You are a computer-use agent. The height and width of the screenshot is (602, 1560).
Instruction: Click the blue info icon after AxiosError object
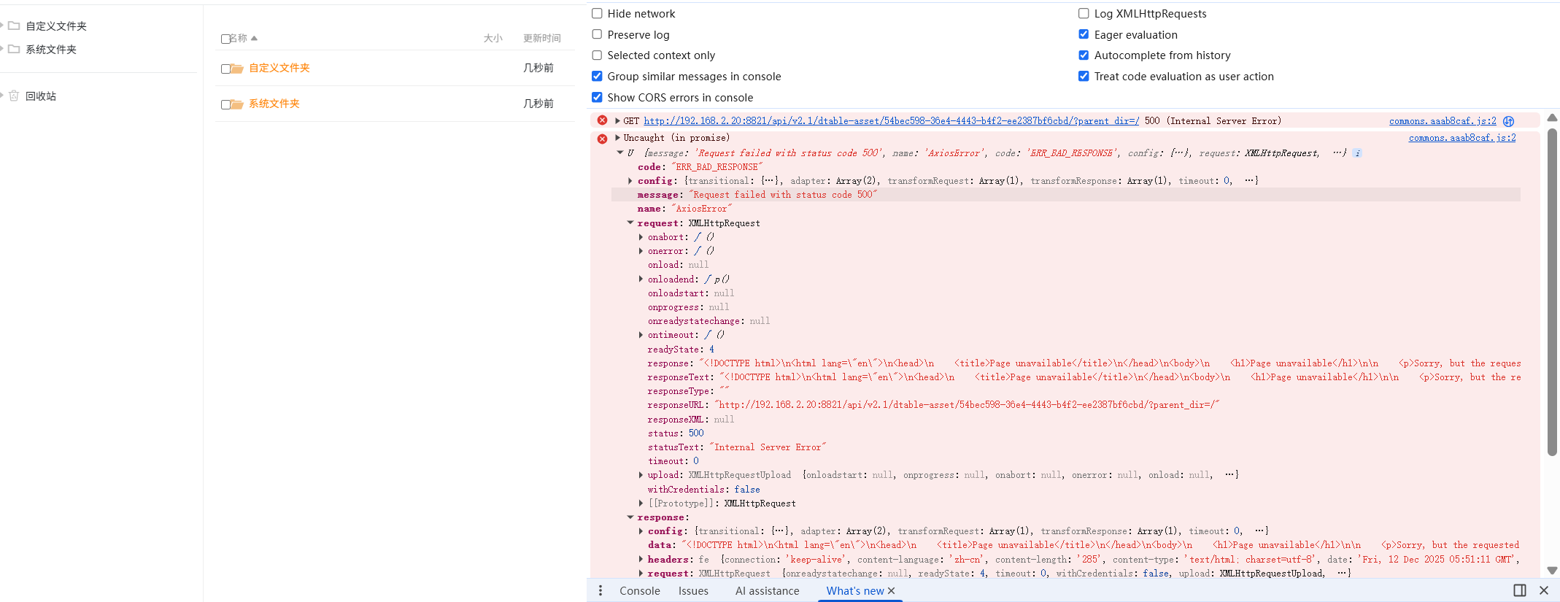(x=1357, y=153)
